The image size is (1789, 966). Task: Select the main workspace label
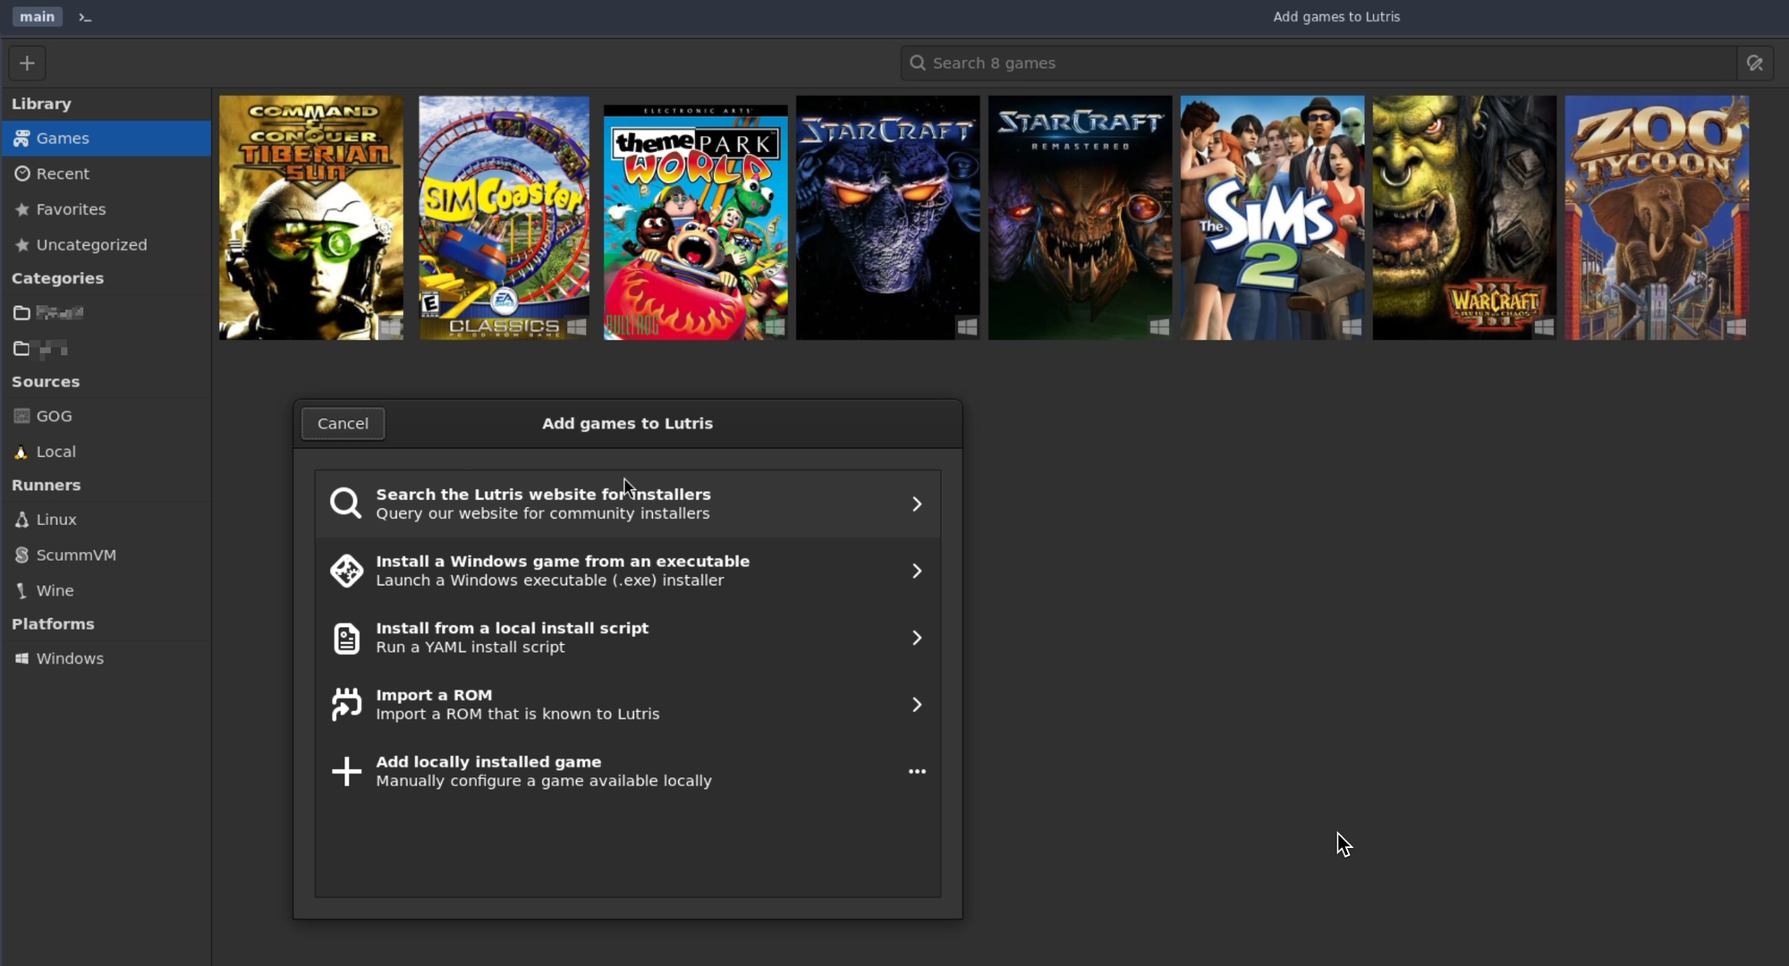[37, 17]
